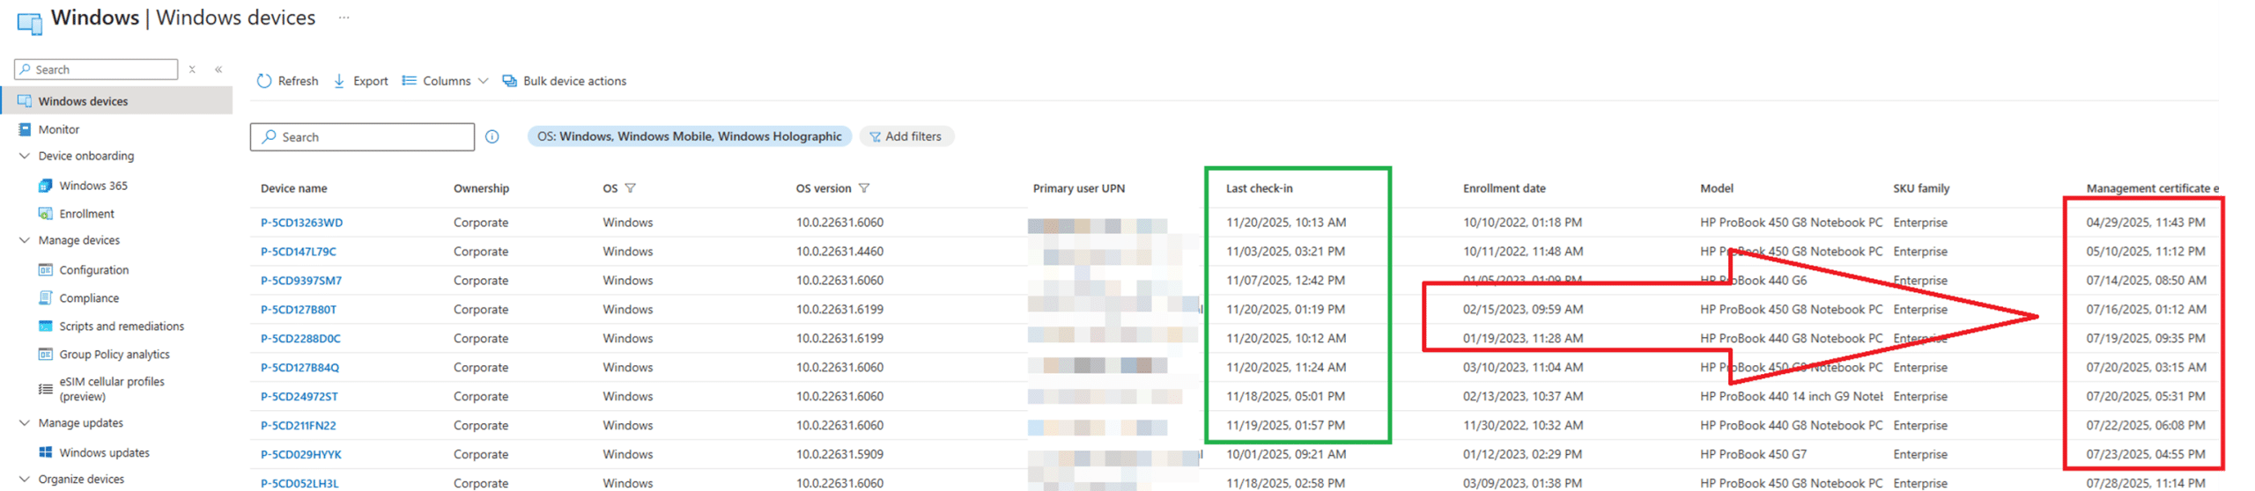
Task: Collapse the Manage updates section
Action: [x=25, y=423]
